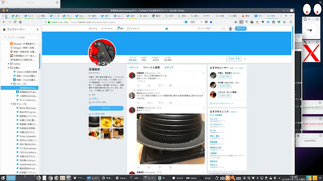Collapse the グループA folder
The width and height of the screenshot is (323, 181).
tap(12, 84)
